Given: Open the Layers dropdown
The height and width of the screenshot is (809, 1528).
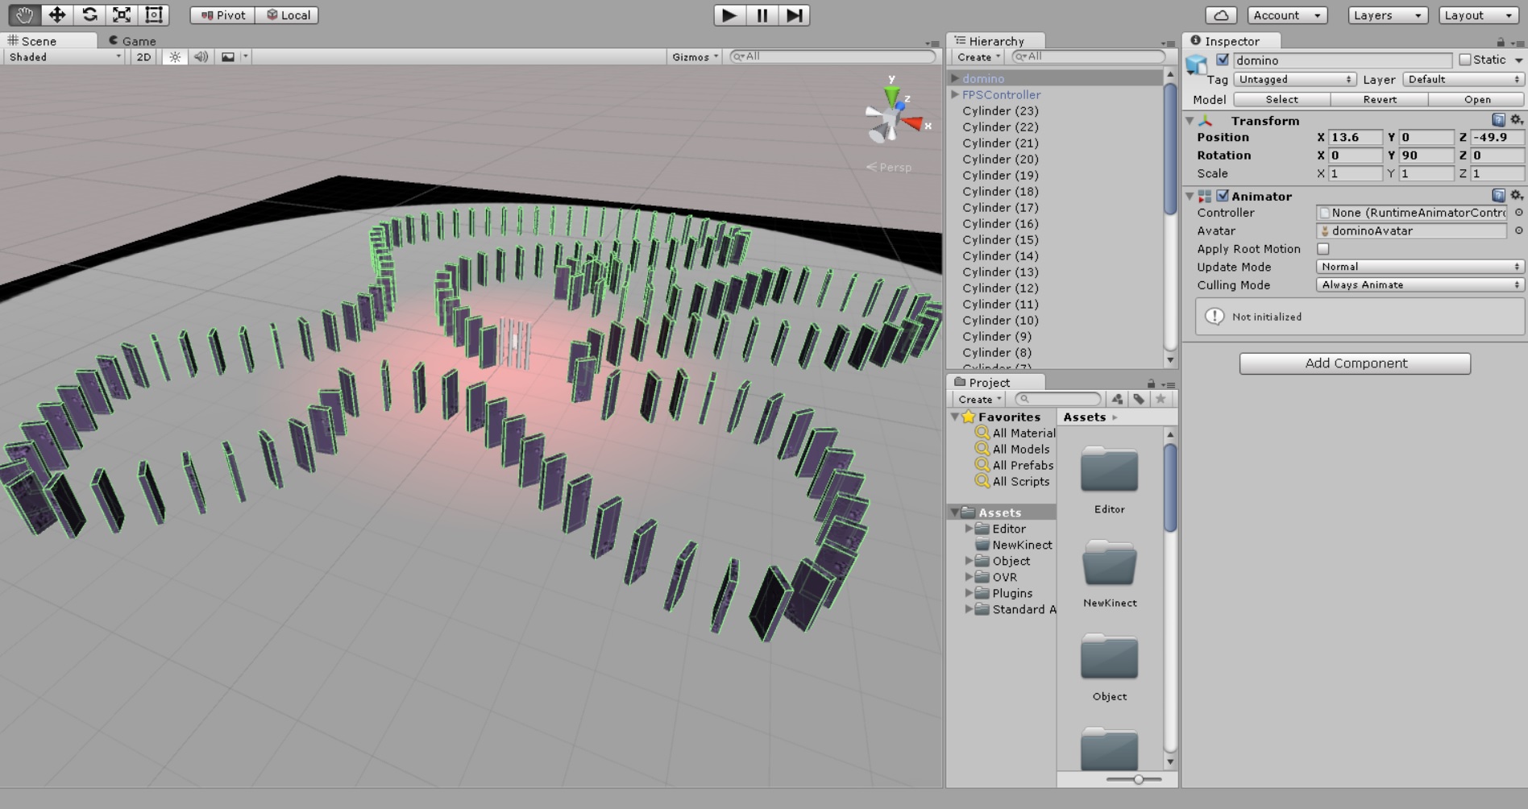Looking at the screenshot, I should 1387,15.
